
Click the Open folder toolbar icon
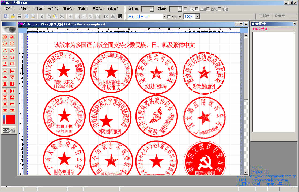(x=13, y=17)
